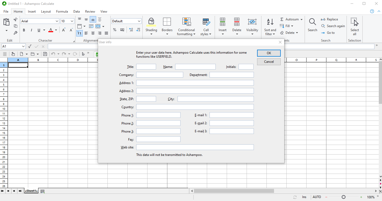This screenshot has height=201, width=382.
Task: Switch to the Review ribbon tab
Action: pos(90,12)
